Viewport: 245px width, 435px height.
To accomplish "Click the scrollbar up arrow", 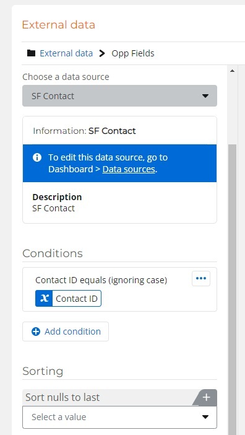I will pos(232,71).
